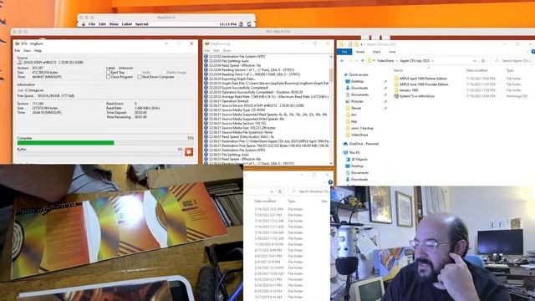535x301 pixels.
Task: Click System75 iso disc image file icon
Action: click(x=396, y=96)
